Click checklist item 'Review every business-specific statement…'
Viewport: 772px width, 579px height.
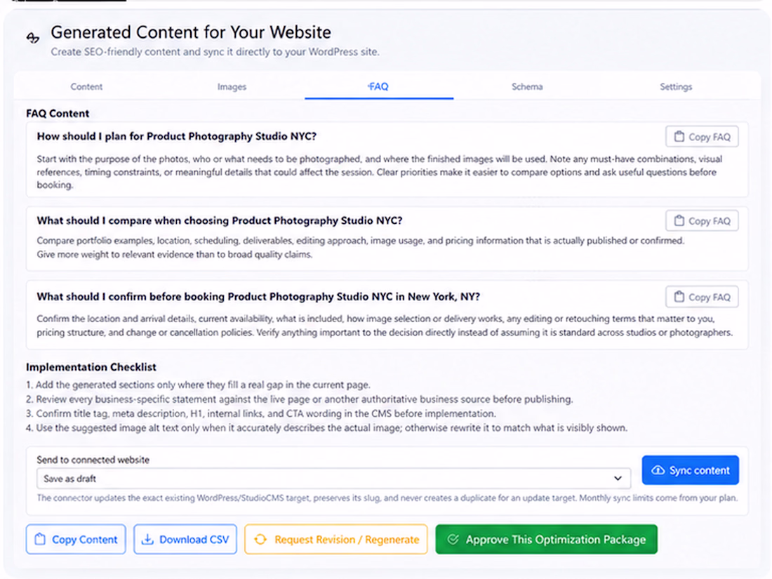300,399
